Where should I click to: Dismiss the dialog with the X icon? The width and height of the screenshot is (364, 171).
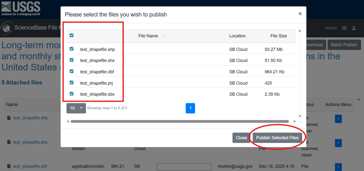[300, 13]
